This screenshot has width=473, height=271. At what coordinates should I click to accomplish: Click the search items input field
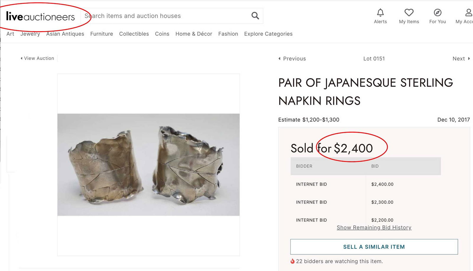click(x=163, y=16)
